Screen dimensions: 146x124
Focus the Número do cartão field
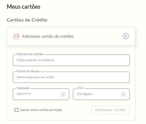71,60
